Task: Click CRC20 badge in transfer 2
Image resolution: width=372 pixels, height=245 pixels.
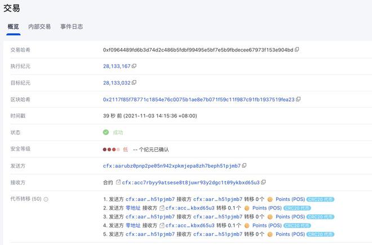Action: coord(297,208)
